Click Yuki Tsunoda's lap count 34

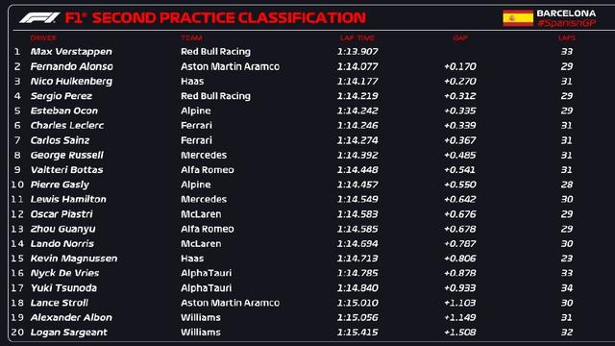pyautogui.click(x=567, y=288)
